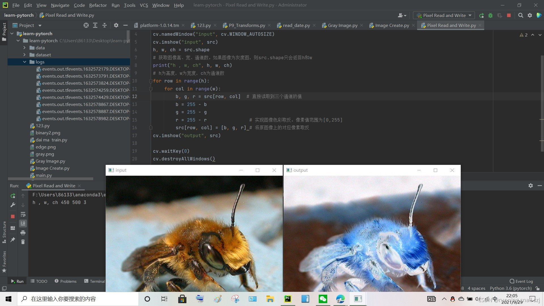Toggle Structure tool window on left edge
This screenshot has width=544, height=306.
click(x=4, y=232)
